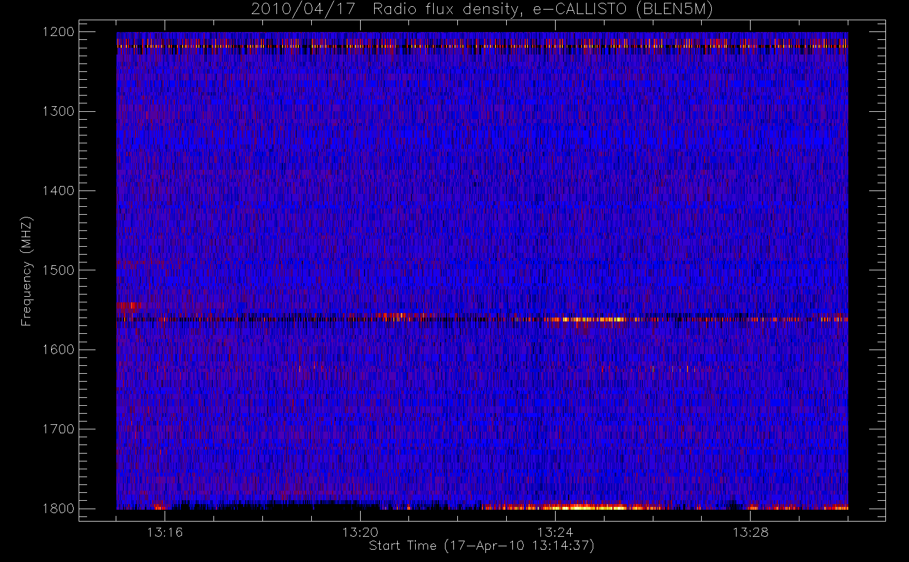Click the 'Start Time (17-Apr-10 13:14:37)' x-axis label
Image resolution: width=909 pixels, height=562 pixels.
click(x=481, y=546)
